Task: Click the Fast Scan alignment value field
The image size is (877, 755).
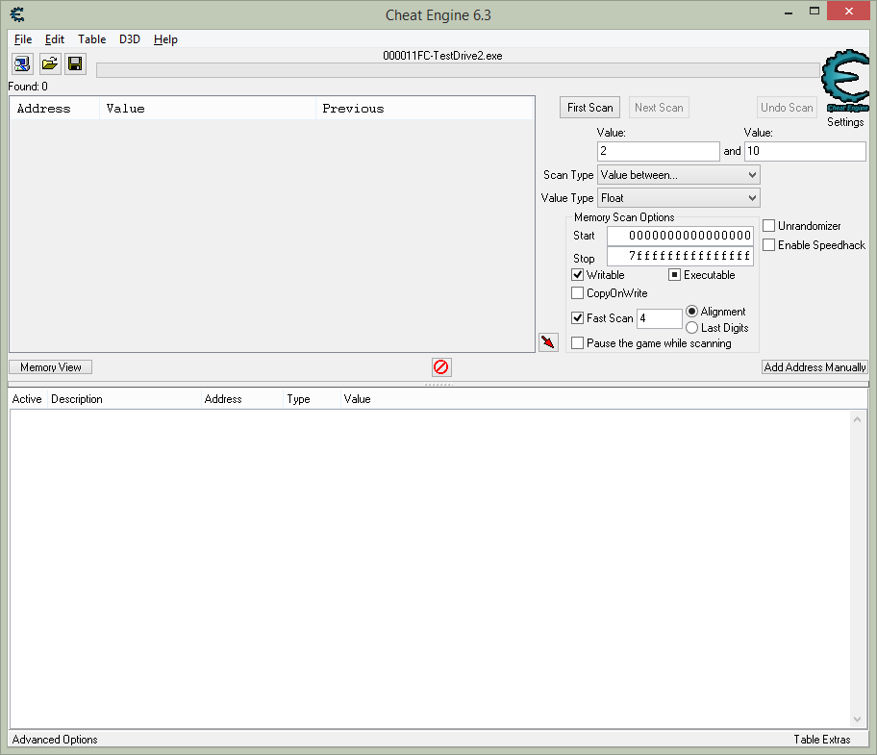Action: (660, 318)
